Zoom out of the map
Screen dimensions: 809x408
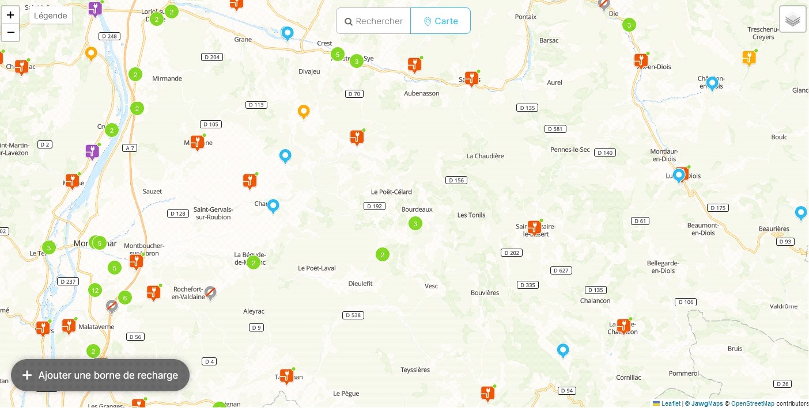pos(10,32)
